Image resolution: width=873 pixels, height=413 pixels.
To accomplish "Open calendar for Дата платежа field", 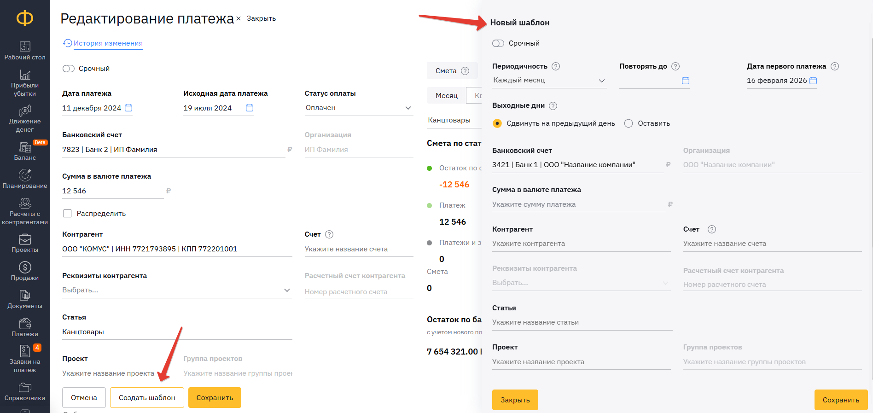I will click(129, 108).
